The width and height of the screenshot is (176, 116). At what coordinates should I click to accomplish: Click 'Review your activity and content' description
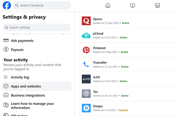(32, 67)
